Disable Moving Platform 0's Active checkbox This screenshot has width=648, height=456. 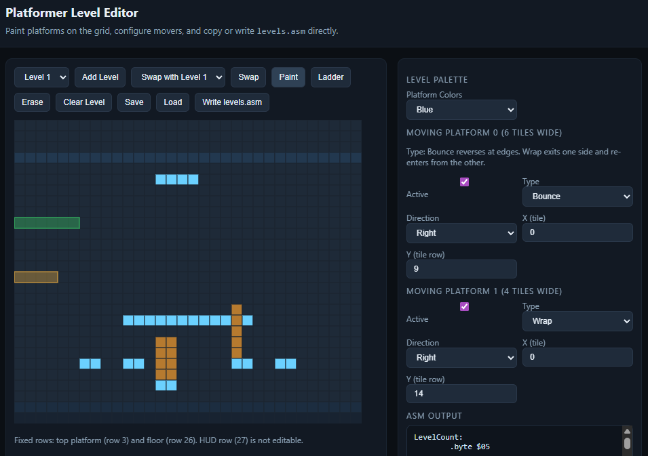(x=464, y=182)
